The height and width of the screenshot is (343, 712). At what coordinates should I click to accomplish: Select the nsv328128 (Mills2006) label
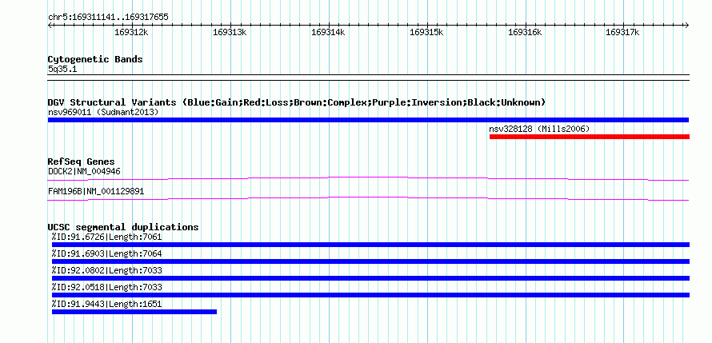(x=539, y=129)
